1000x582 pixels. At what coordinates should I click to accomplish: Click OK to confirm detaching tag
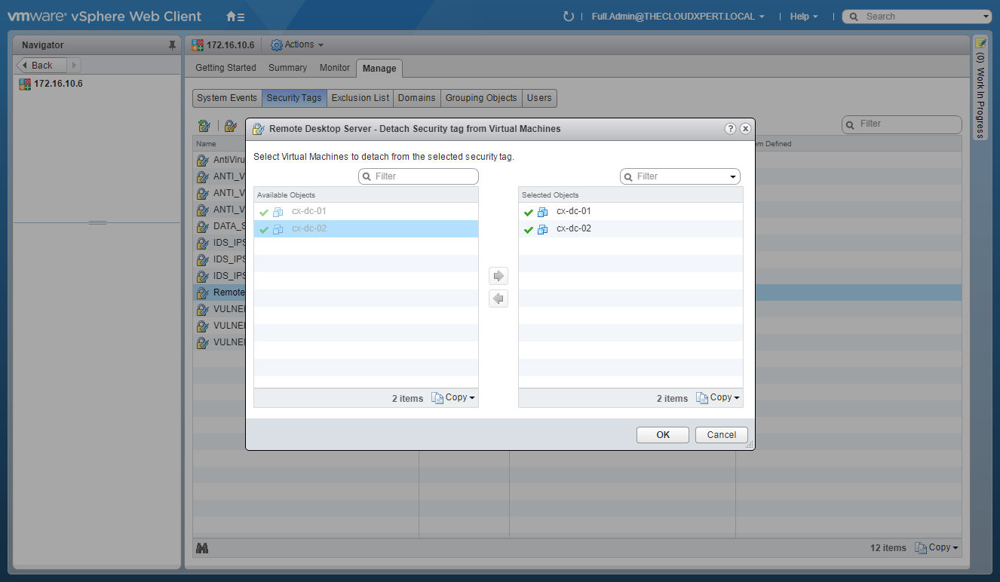662,435
